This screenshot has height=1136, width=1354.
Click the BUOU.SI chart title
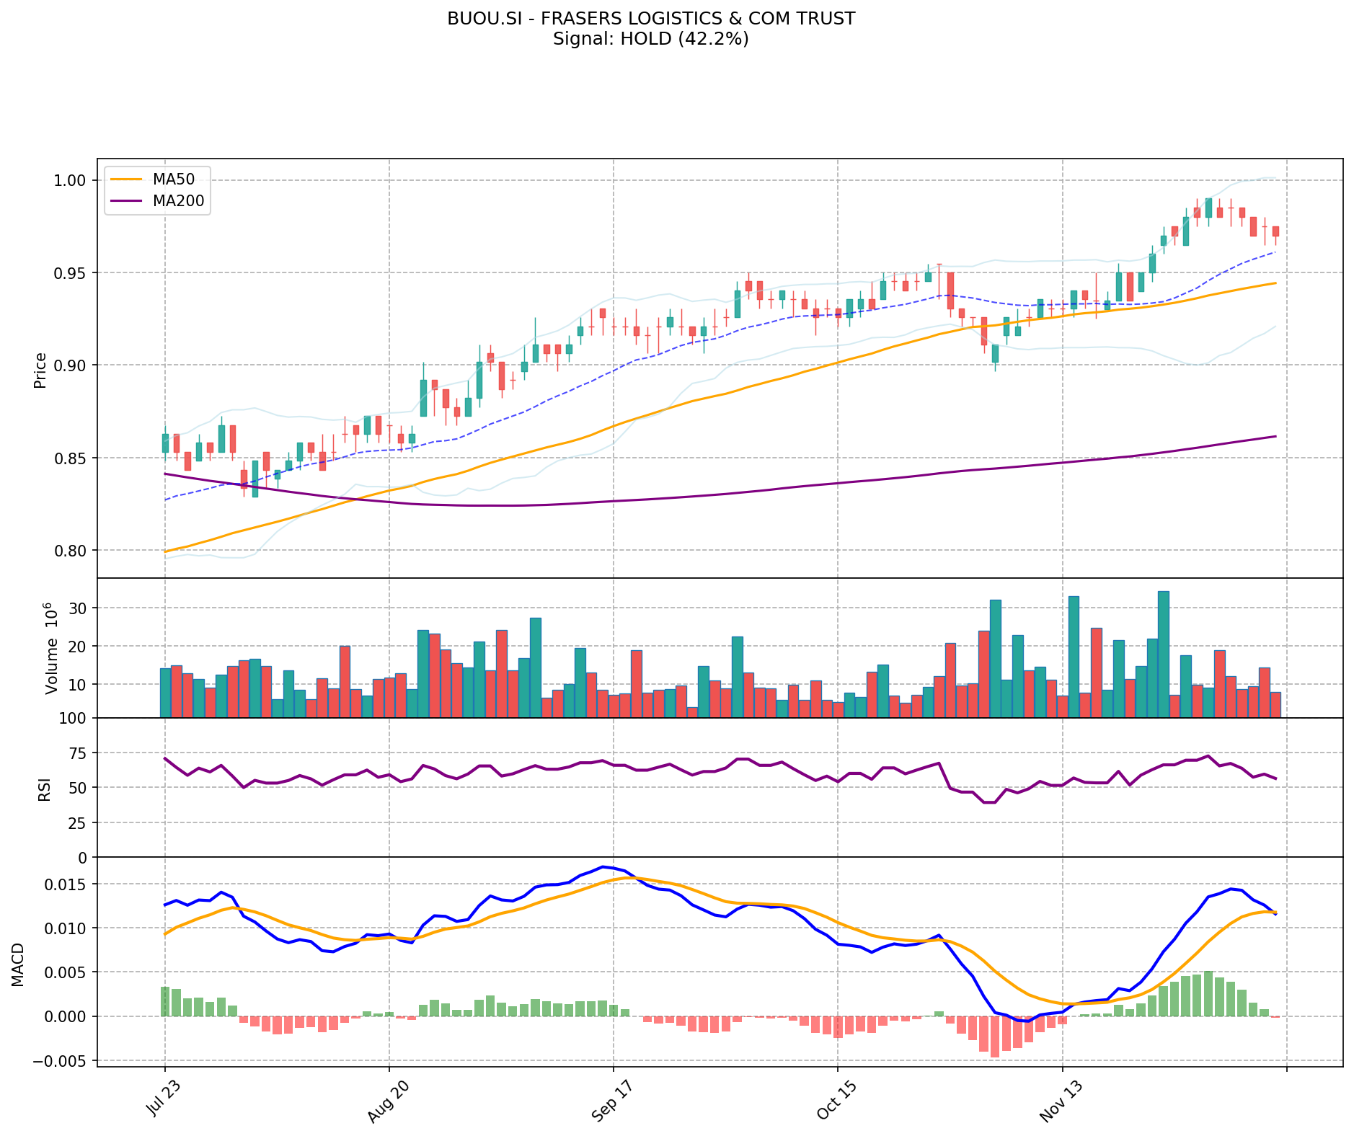(650, 19)
